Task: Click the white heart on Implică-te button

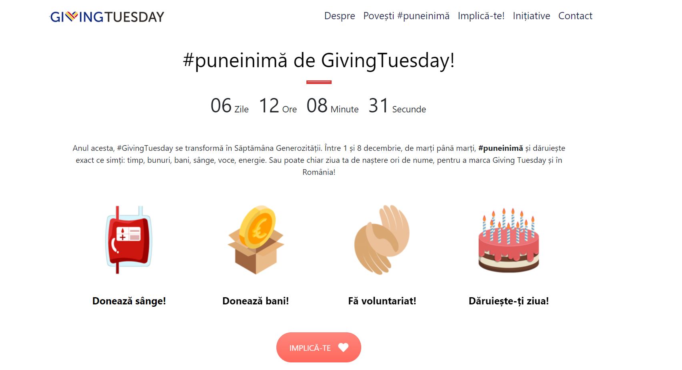Action: coord(343,348)
